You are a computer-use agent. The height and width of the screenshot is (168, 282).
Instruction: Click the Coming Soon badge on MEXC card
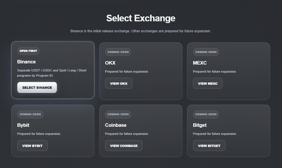[x=206, y=52]
